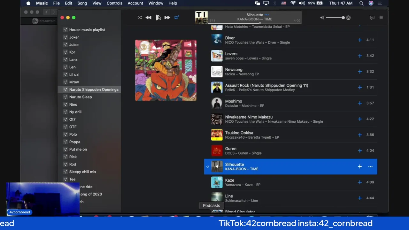Screen dimensions: 409x230
Task: Open the Music app menu
Action: [x=42, y=3]
